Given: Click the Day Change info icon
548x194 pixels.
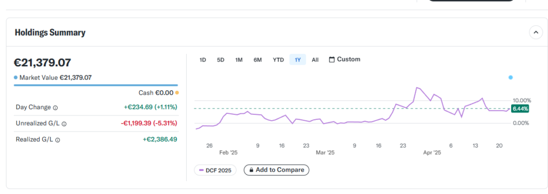Looking at the screenshot, I should [x=55, y=108].
